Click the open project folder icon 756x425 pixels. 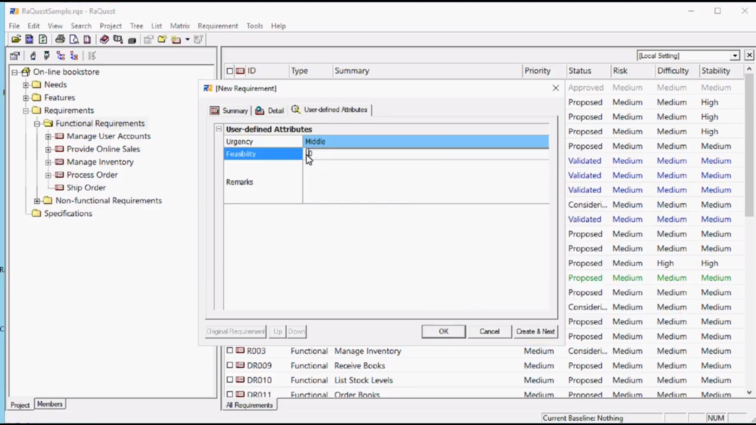coord(16,39)
